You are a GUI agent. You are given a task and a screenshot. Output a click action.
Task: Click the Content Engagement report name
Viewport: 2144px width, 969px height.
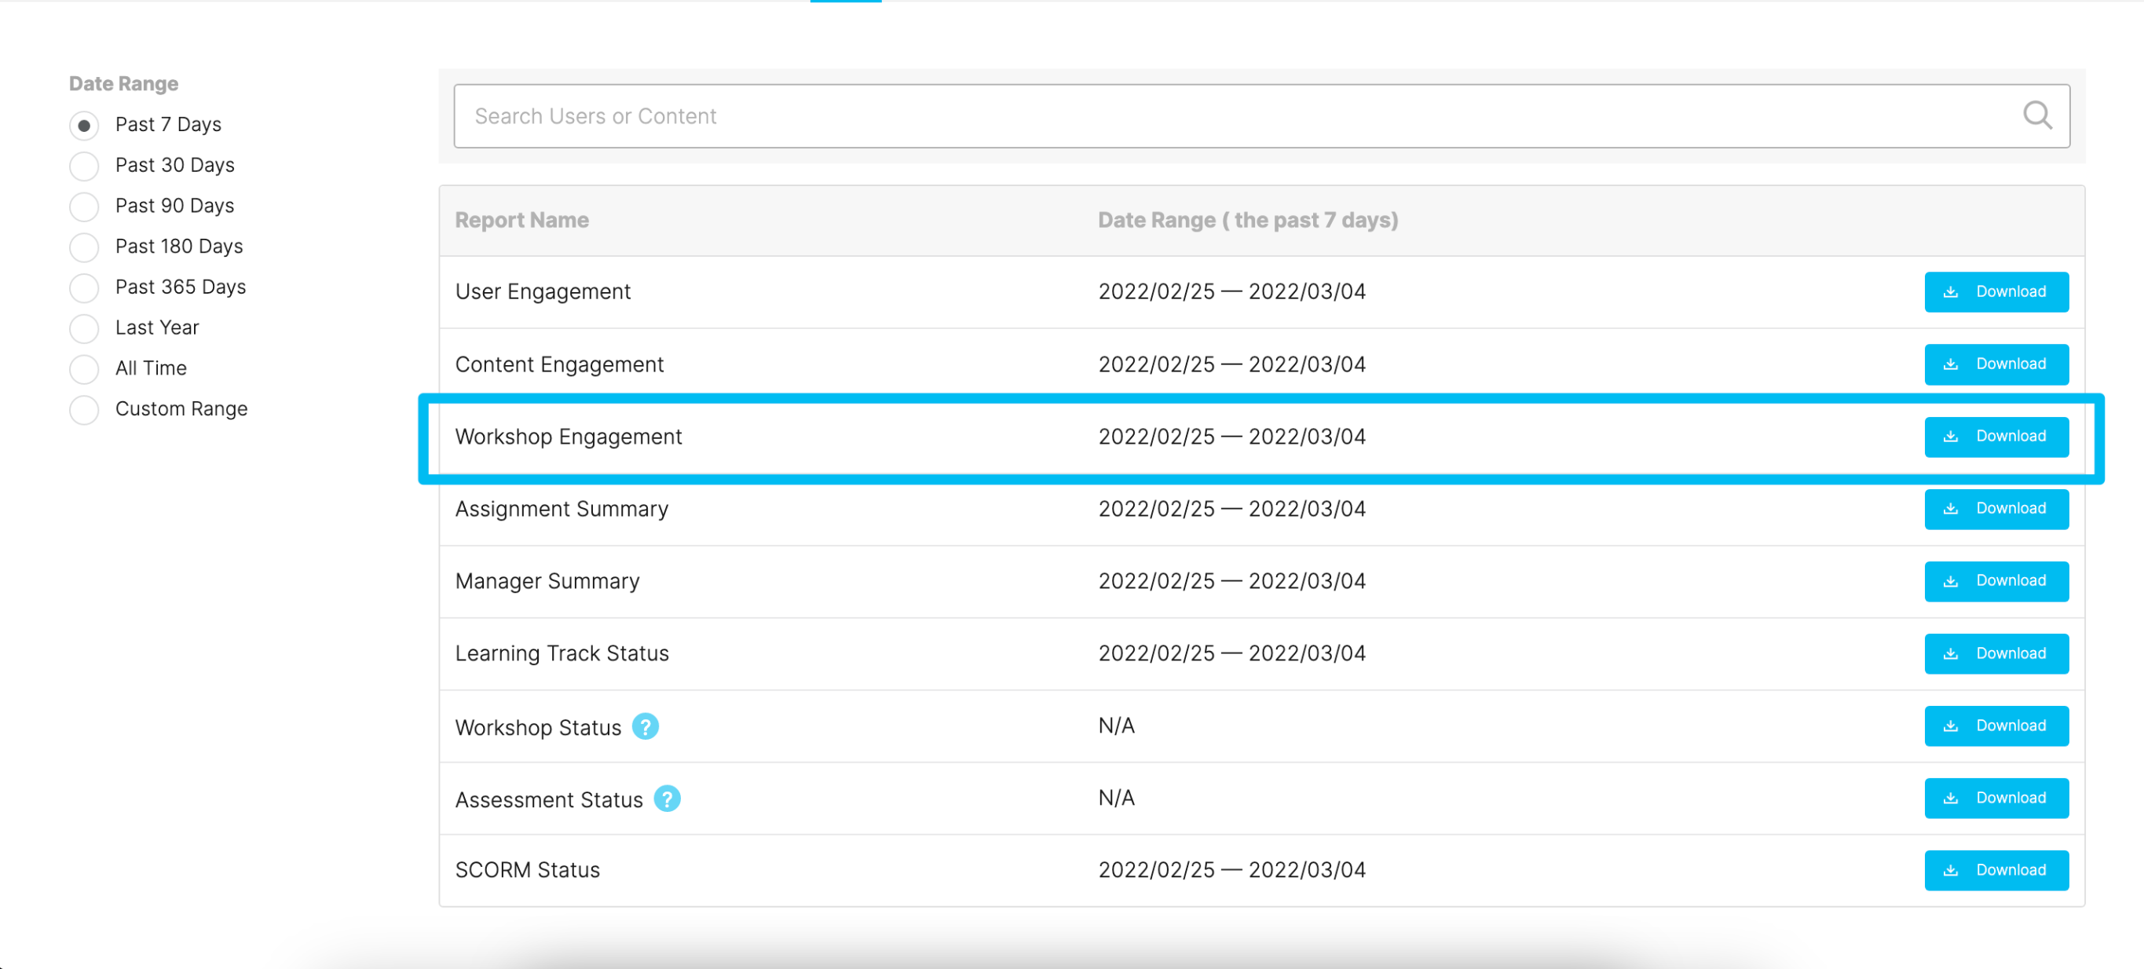559,364
